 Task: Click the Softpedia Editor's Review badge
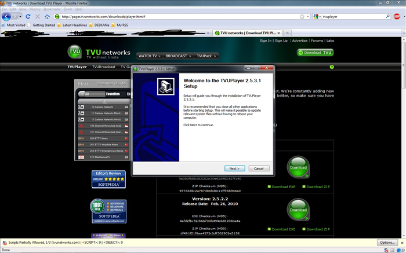(108, 179)
